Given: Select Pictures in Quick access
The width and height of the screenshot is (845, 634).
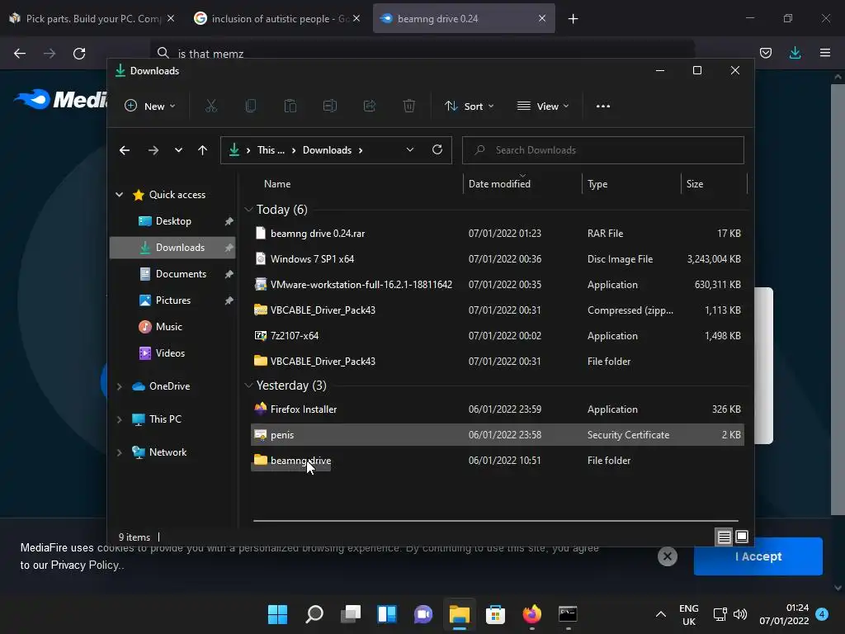Looking at the screenshot, I should coord(173,300).
